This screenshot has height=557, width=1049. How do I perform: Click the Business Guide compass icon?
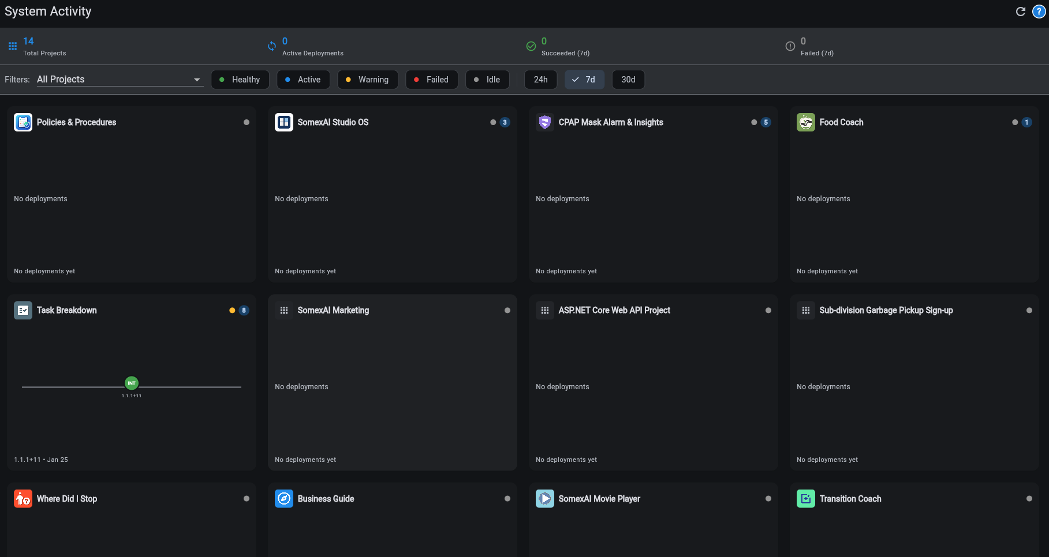coord(284,498)
